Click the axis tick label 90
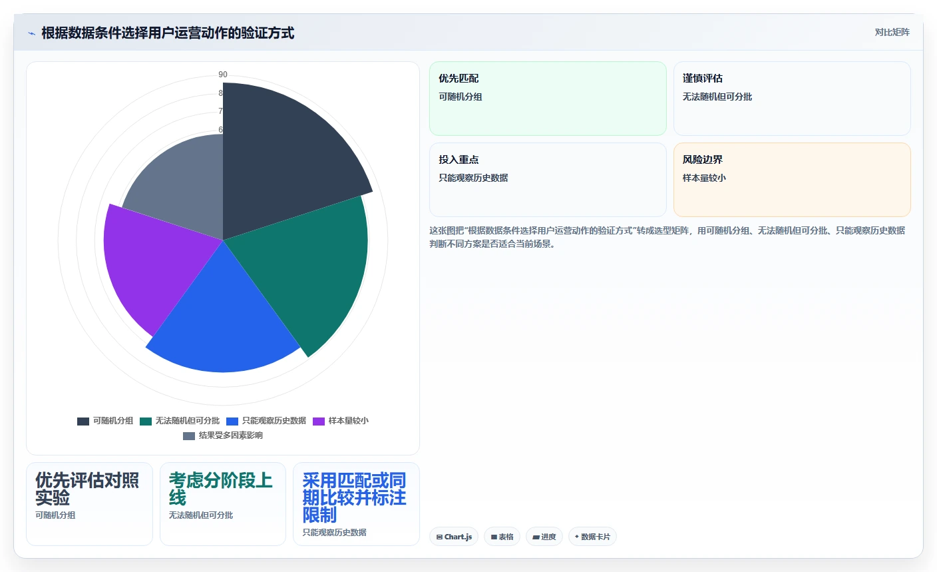 [x=223, y=75]
